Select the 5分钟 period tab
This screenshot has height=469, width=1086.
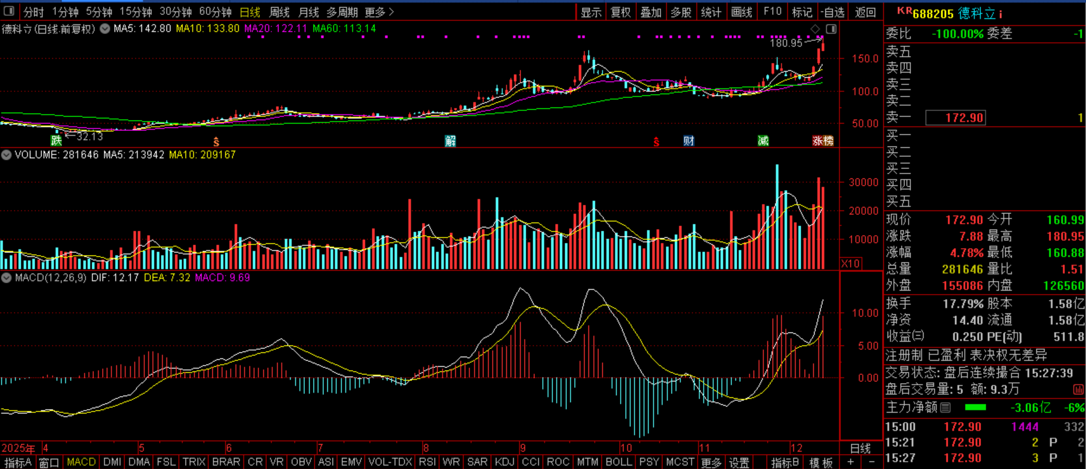(99, 12)
